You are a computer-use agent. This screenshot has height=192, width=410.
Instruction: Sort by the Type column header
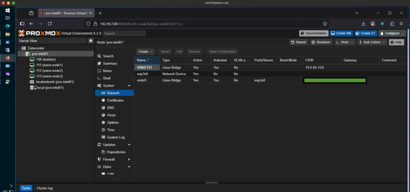175,60
